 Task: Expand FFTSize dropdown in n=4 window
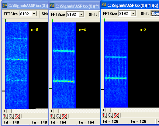pos(81,15)
